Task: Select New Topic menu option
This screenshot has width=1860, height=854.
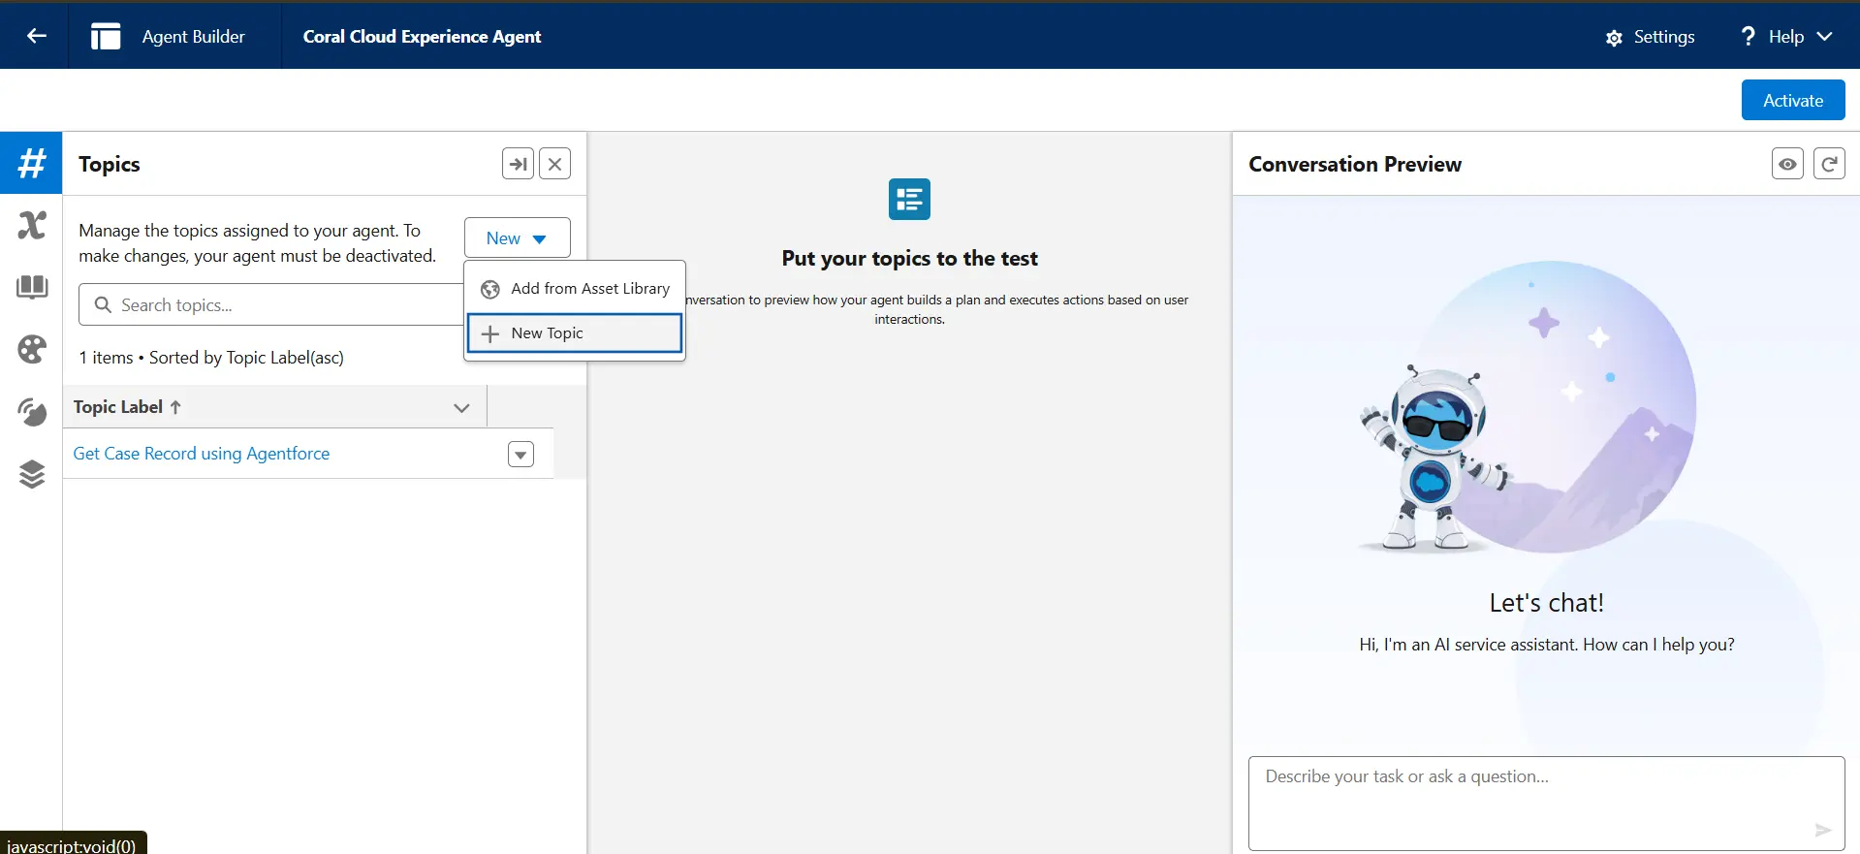Action: tap(575, 332)
